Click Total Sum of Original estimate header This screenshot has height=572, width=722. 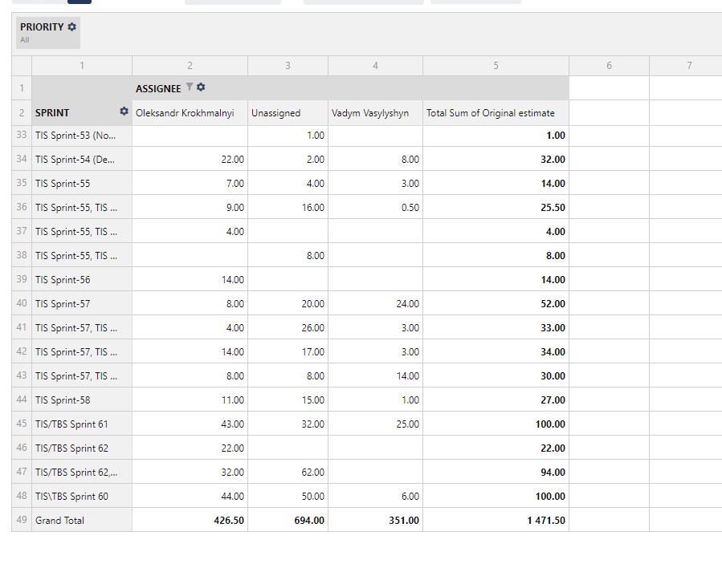click(496, 112)
